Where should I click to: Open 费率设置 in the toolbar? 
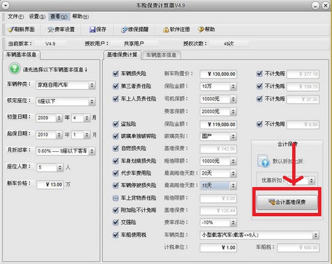click(x=62, y=29)
